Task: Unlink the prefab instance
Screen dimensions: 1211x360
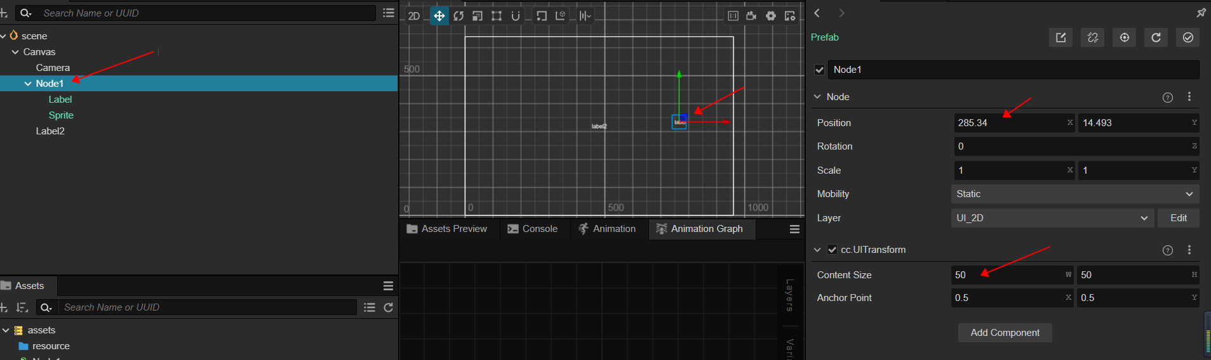Action: (x=1093, y=37)
